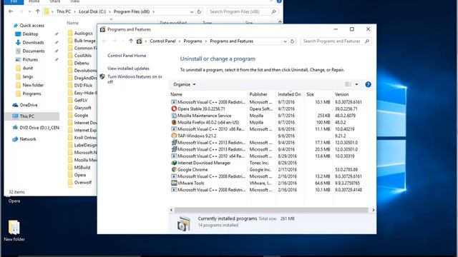Click the view layout icon in the Organize toolbar
The height and width of the screenshot is (257, 458).
click(349, 84)
